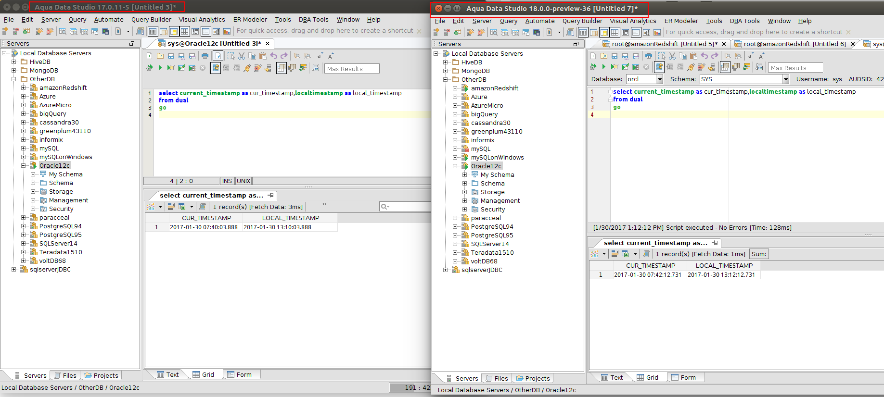This screenshot has height=397, width=884.
Task: Click Undo arrow in 17.0 editor toolbar
Action: [x=273, y=56]
